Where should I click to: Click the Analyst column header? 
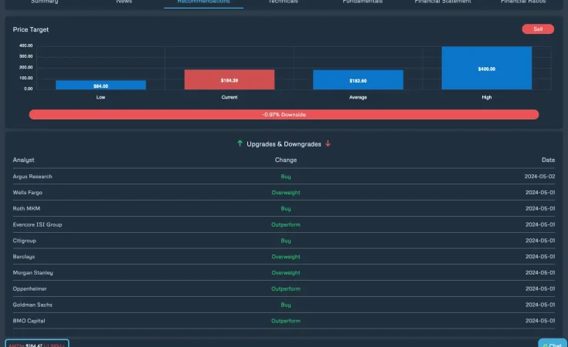click(23, 160)
